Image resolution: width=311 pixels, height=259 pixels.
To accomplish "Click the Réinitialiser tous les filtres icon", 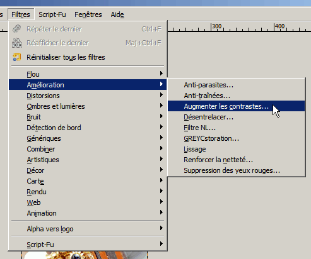I will 17,57.
